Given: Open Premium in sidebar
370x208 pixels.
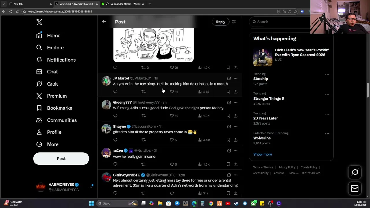Looking at the screenshot, I should tap(51, 96).
